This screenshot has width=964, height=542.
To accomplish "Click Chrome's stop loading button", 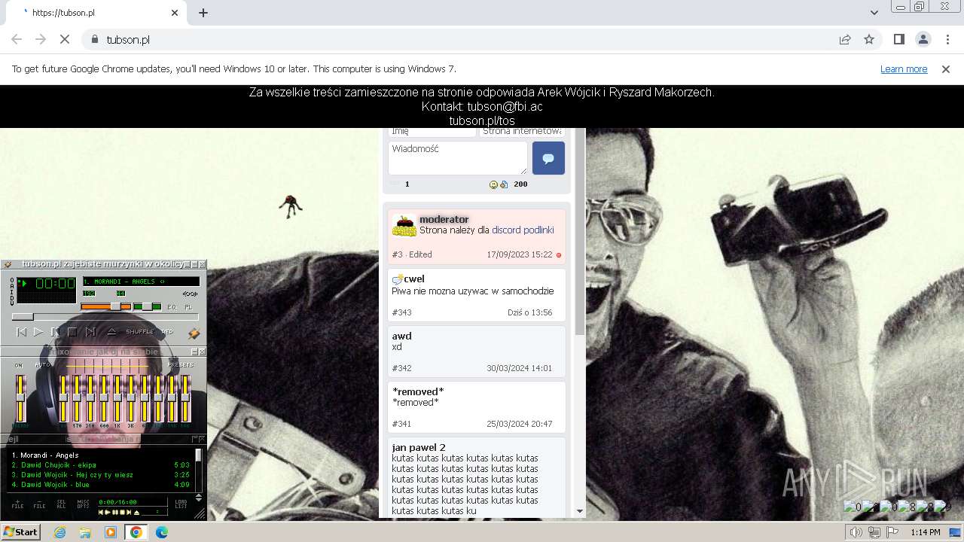I will point(65,39).
